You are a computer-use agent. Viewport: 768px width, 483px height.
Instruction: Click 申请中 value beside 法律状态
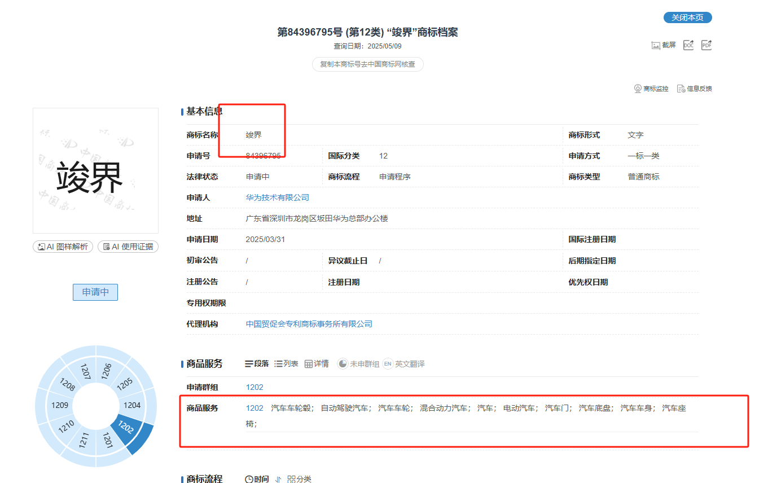click(x=257, y=177)
